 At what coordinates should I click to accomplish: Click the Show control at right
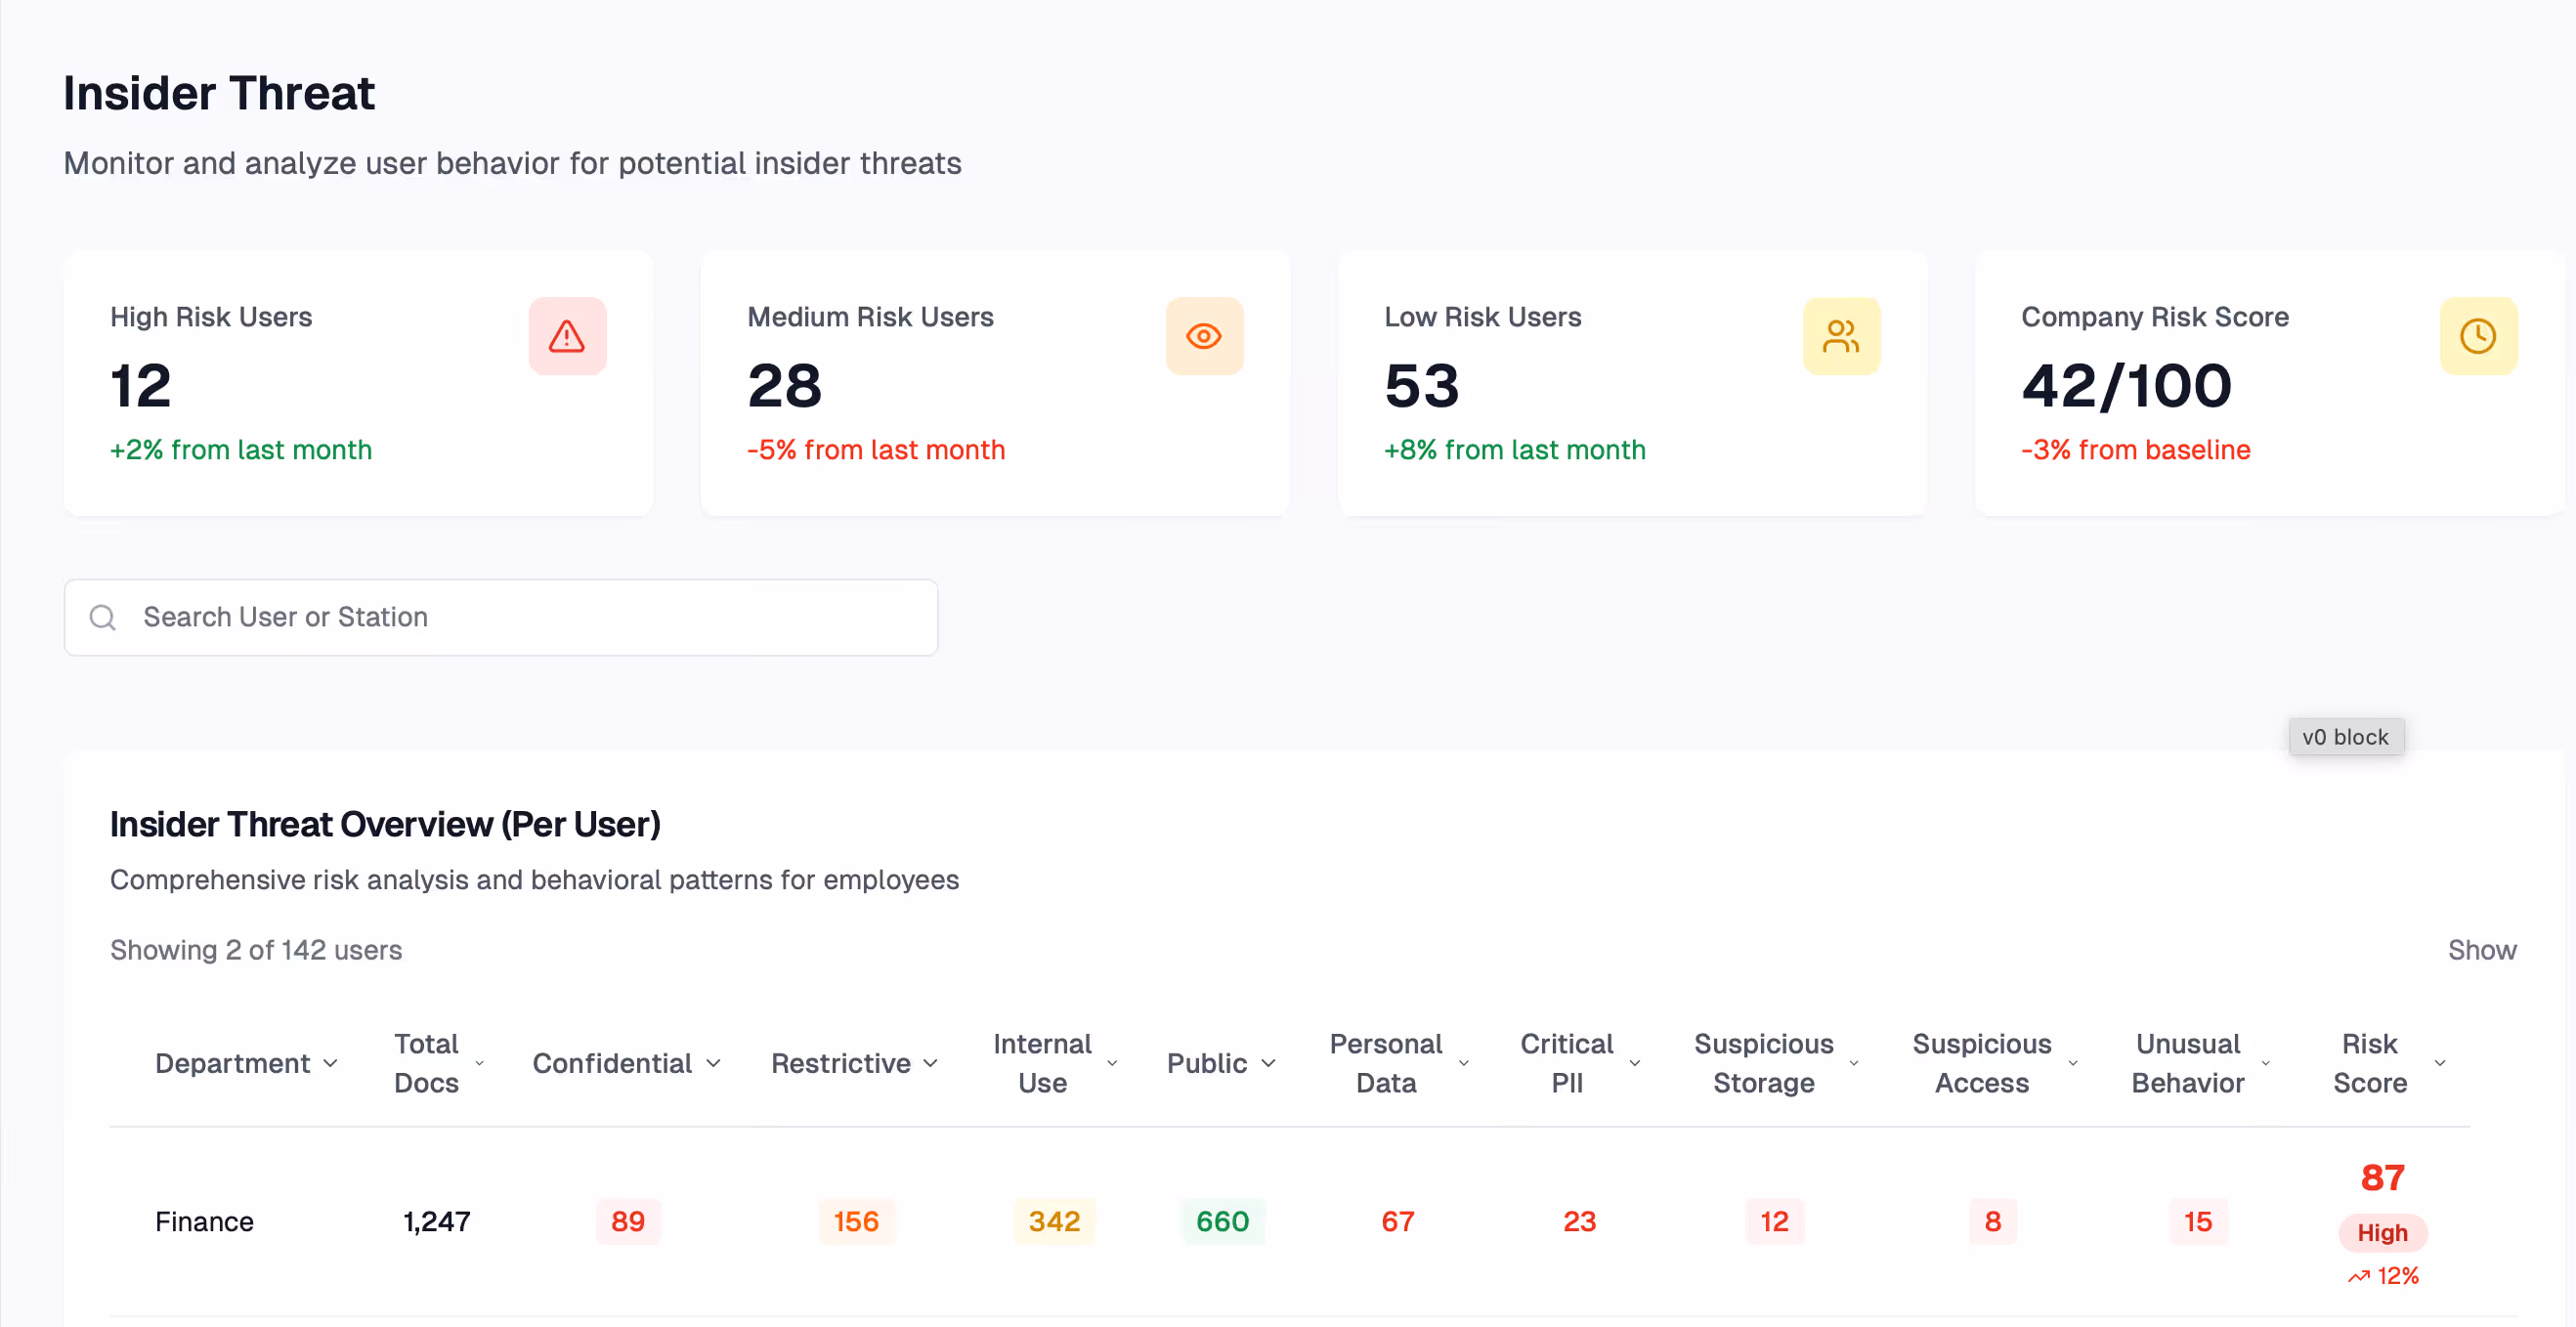[2481, 949]
